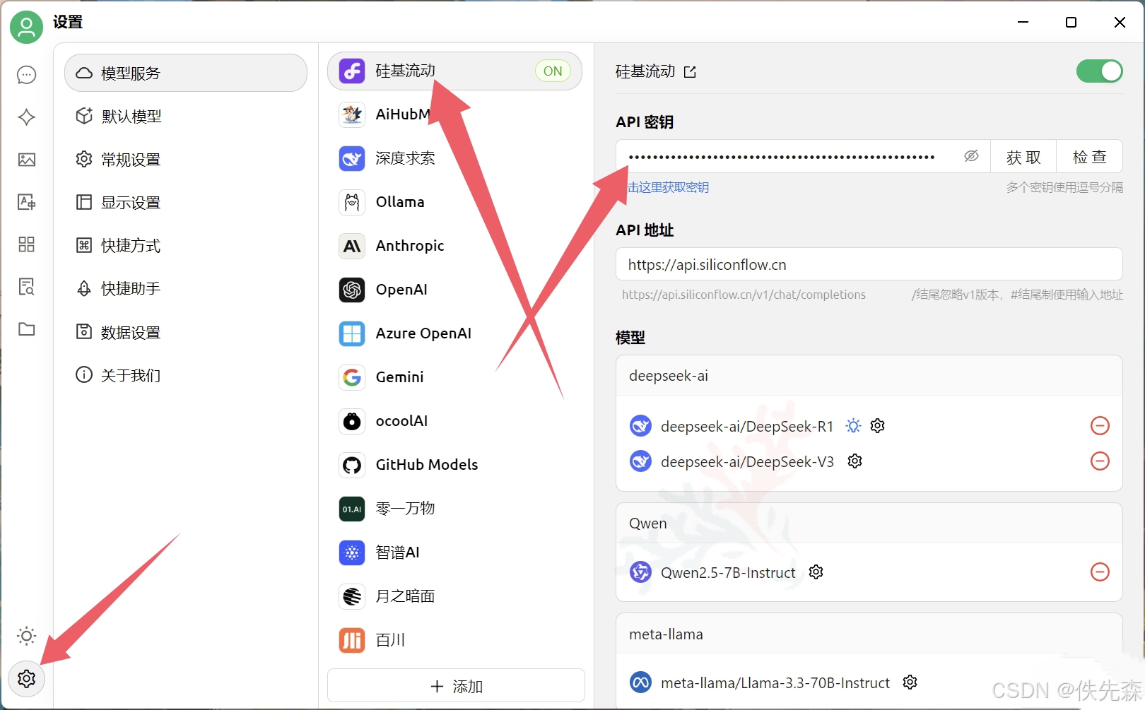Open 硅基流动 official site external link icon
The width and height of the screenshot is (1145, 710).
click(691, 72)
